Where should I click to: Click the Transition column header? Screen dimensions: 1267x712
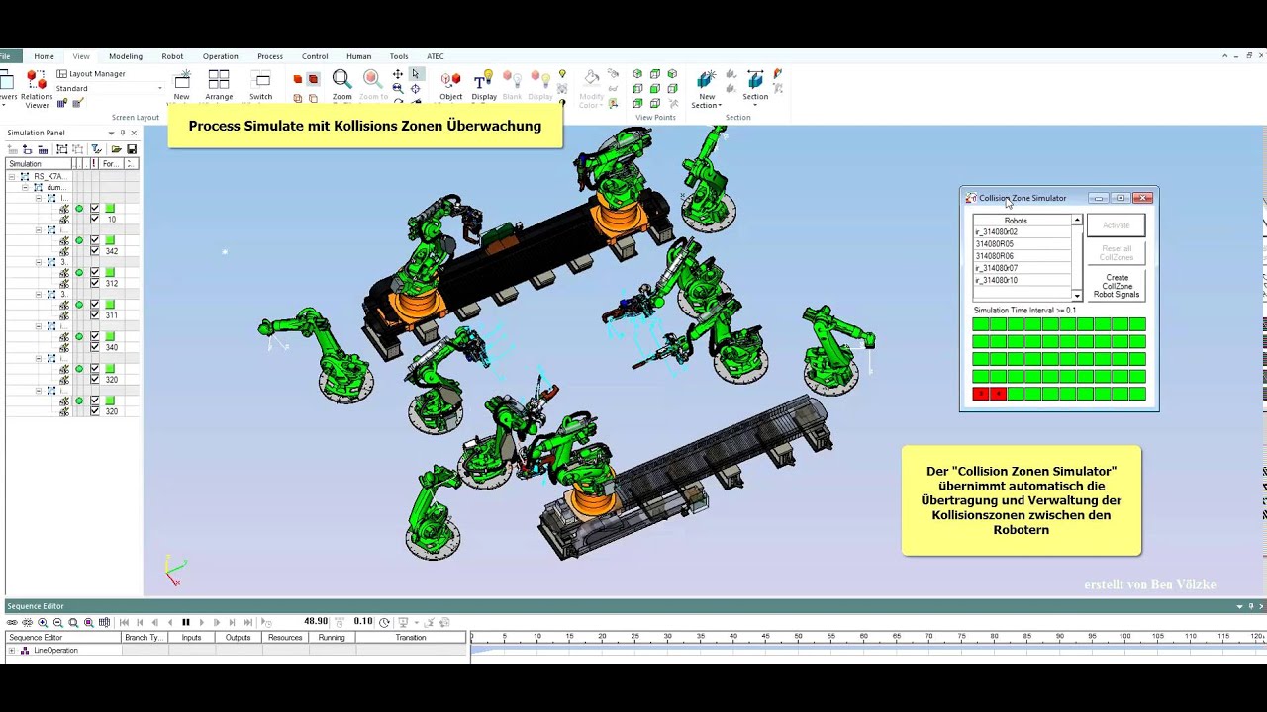point(411,638)
